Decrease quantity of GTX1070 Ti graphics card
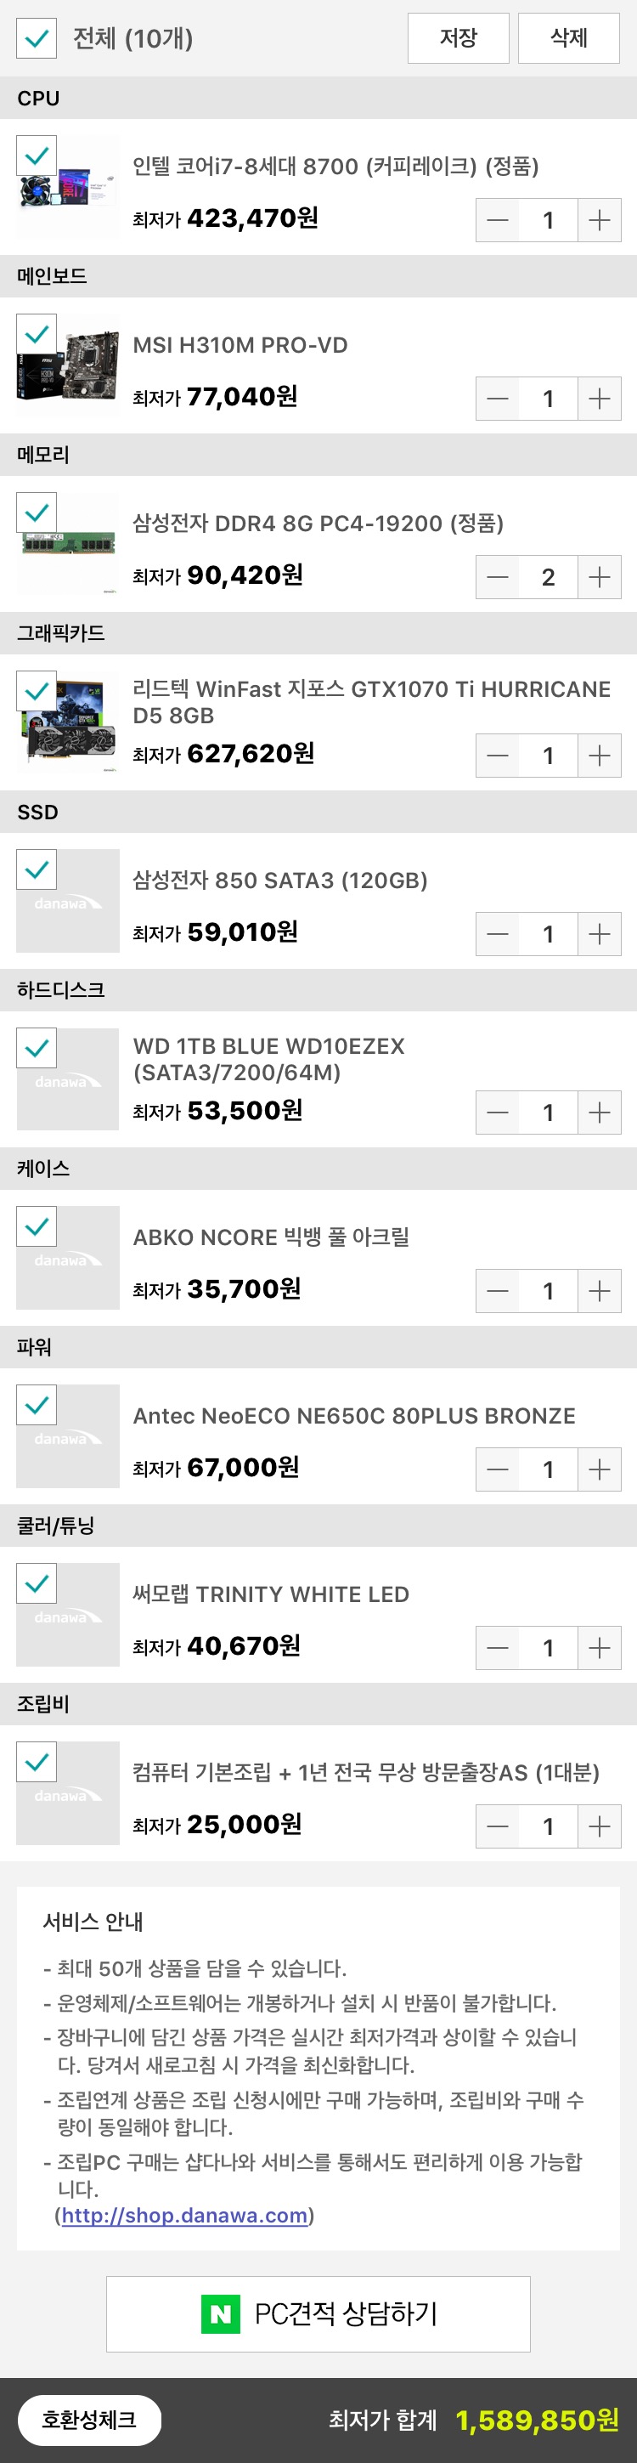Viewport: 637px width, 2463px height. point(498,756)
